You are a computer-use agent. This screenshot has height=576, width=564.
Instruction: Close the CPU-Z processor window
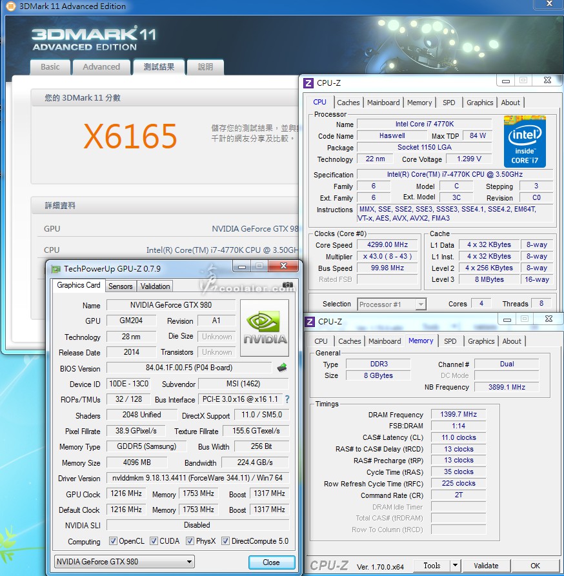click(x=547, y=80)
